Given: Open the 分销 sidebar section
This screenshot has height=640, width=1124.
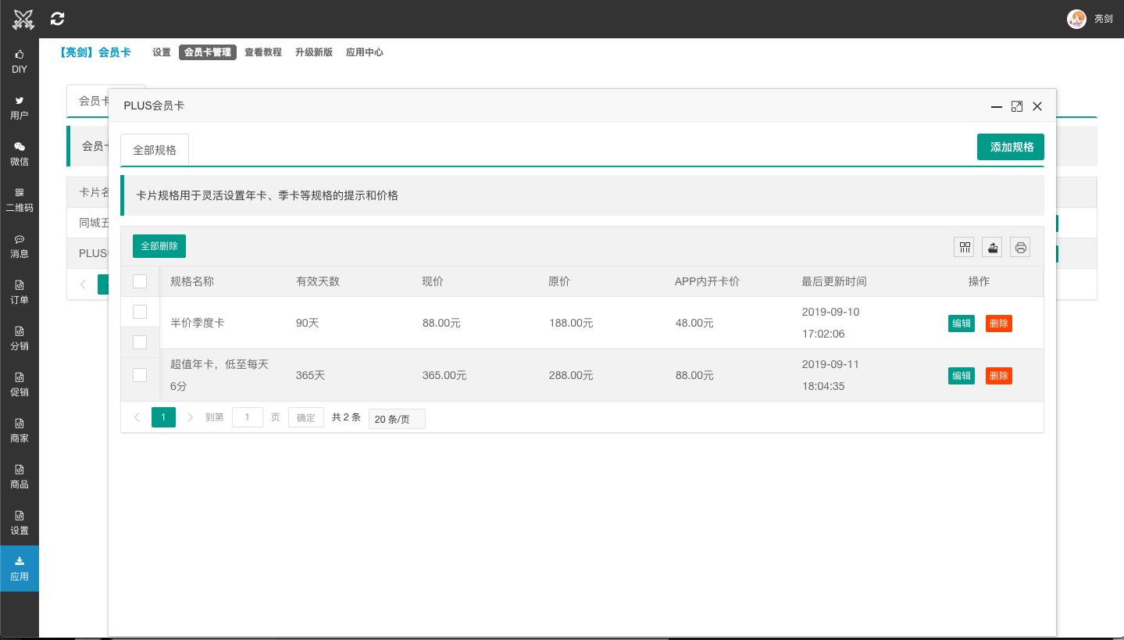Looking at the screenshot, I should pyautogui.click(x=19, y=338).
